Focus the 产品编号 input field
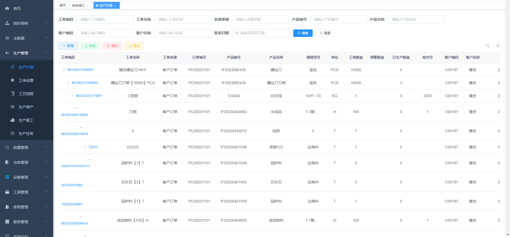Viewport: 510px width, 237px height. [338, 20]
